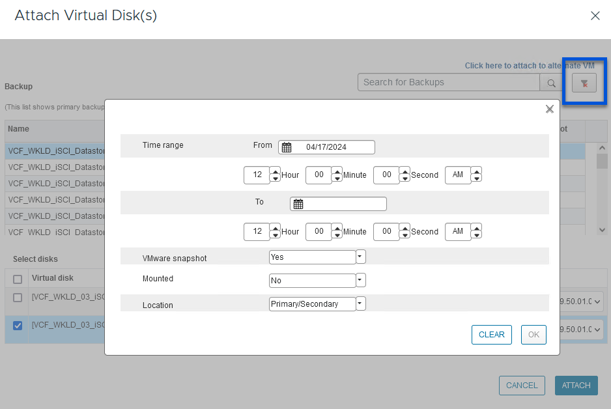Click the magnifier search icon
The image size is (611, 409).
pyautogui.click(x=551, y=83)
